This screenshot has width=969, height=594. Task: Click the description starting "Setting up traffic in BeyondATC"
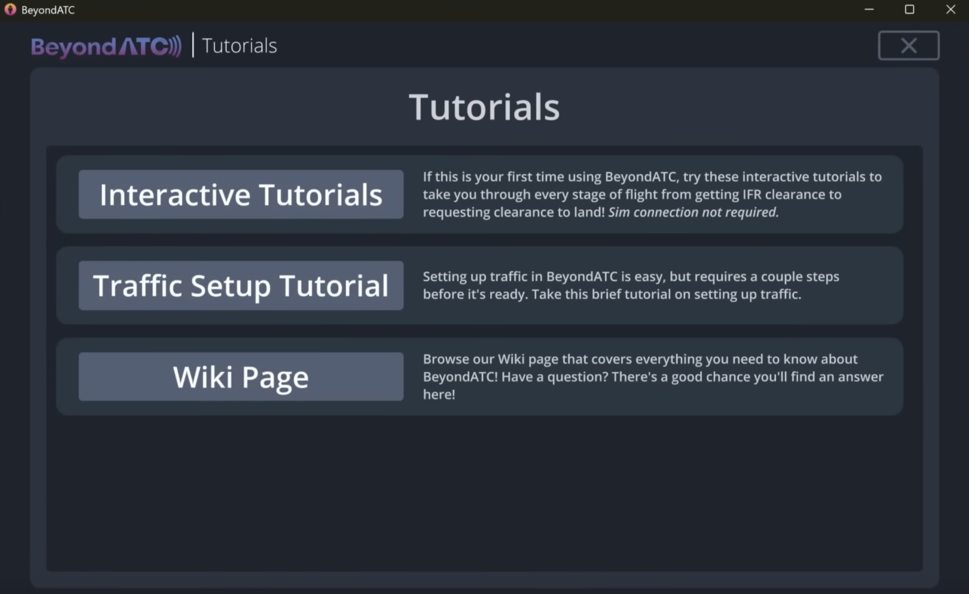click(631, 285)
